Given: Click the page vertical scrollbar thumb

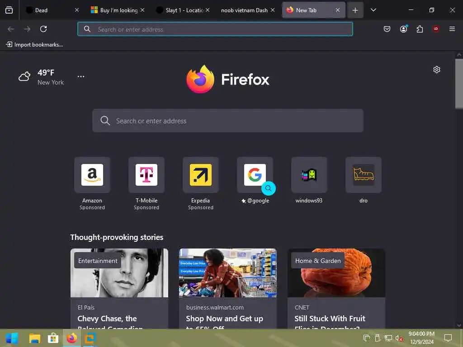Looking at the screenshot, I should pos(459,84).
